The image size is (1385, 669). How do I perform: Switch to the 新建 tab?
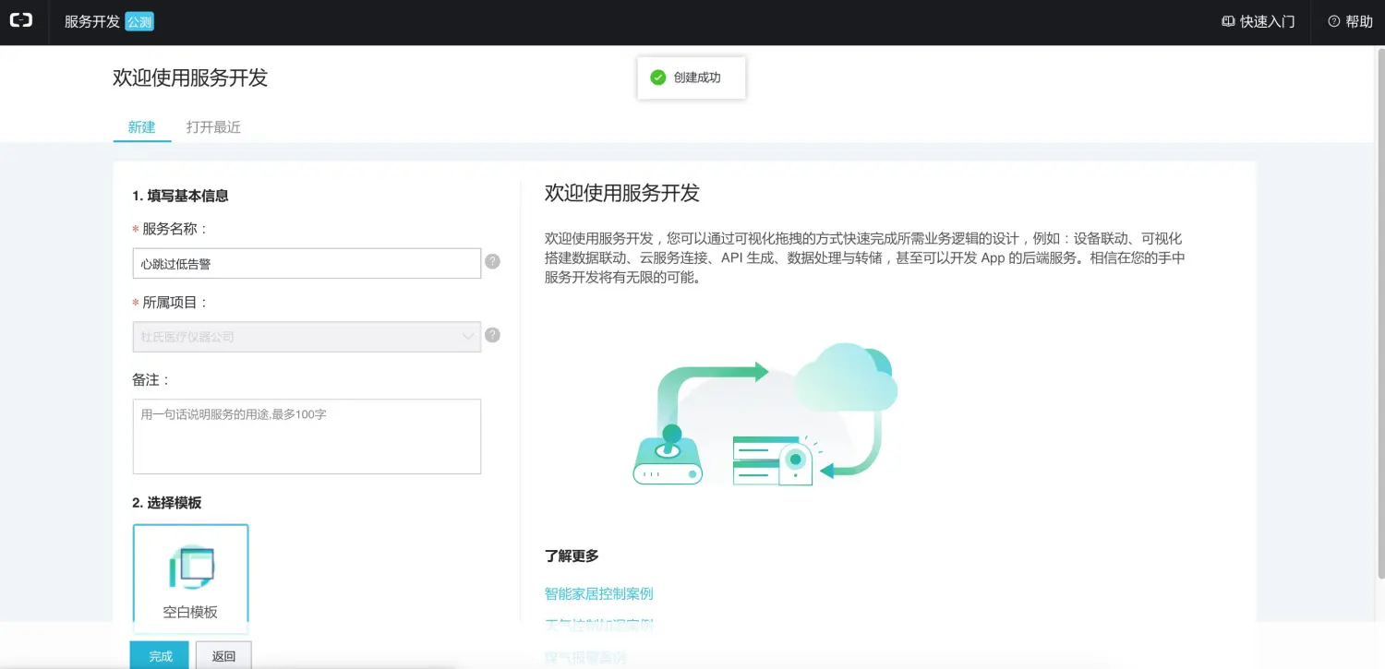(142, 127)
